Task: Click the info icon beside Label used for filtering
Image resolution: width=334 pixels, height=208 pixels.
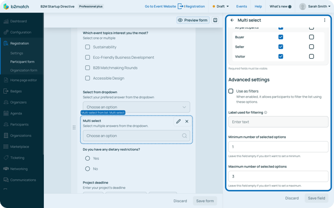Action: [x=265, y=112]
